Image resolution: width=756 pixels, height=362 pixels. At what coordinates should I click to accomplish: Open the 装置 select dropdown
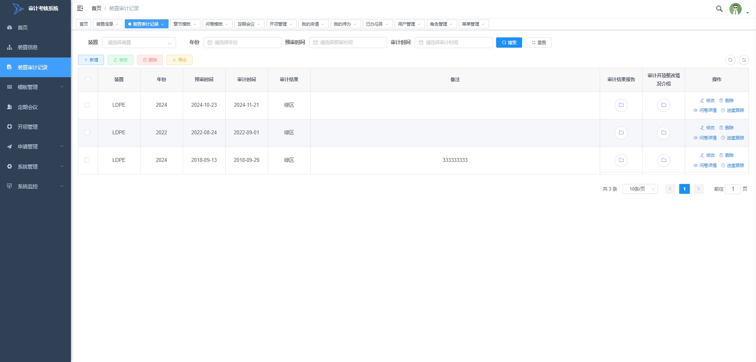click(139, 43)
